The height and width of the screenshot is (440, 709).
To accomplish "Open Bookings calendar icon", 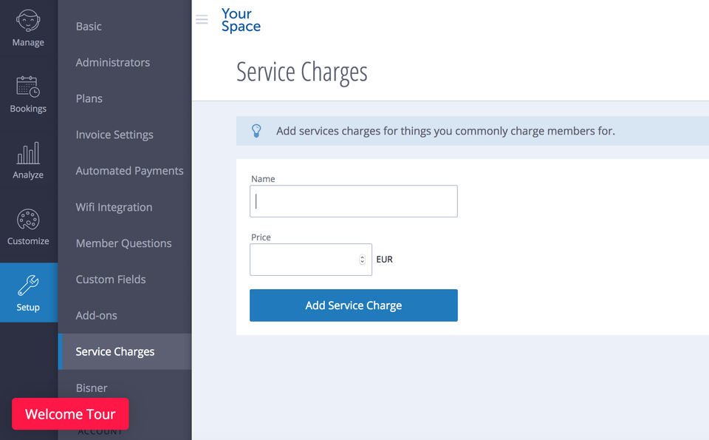I will (x=28, y=87).
